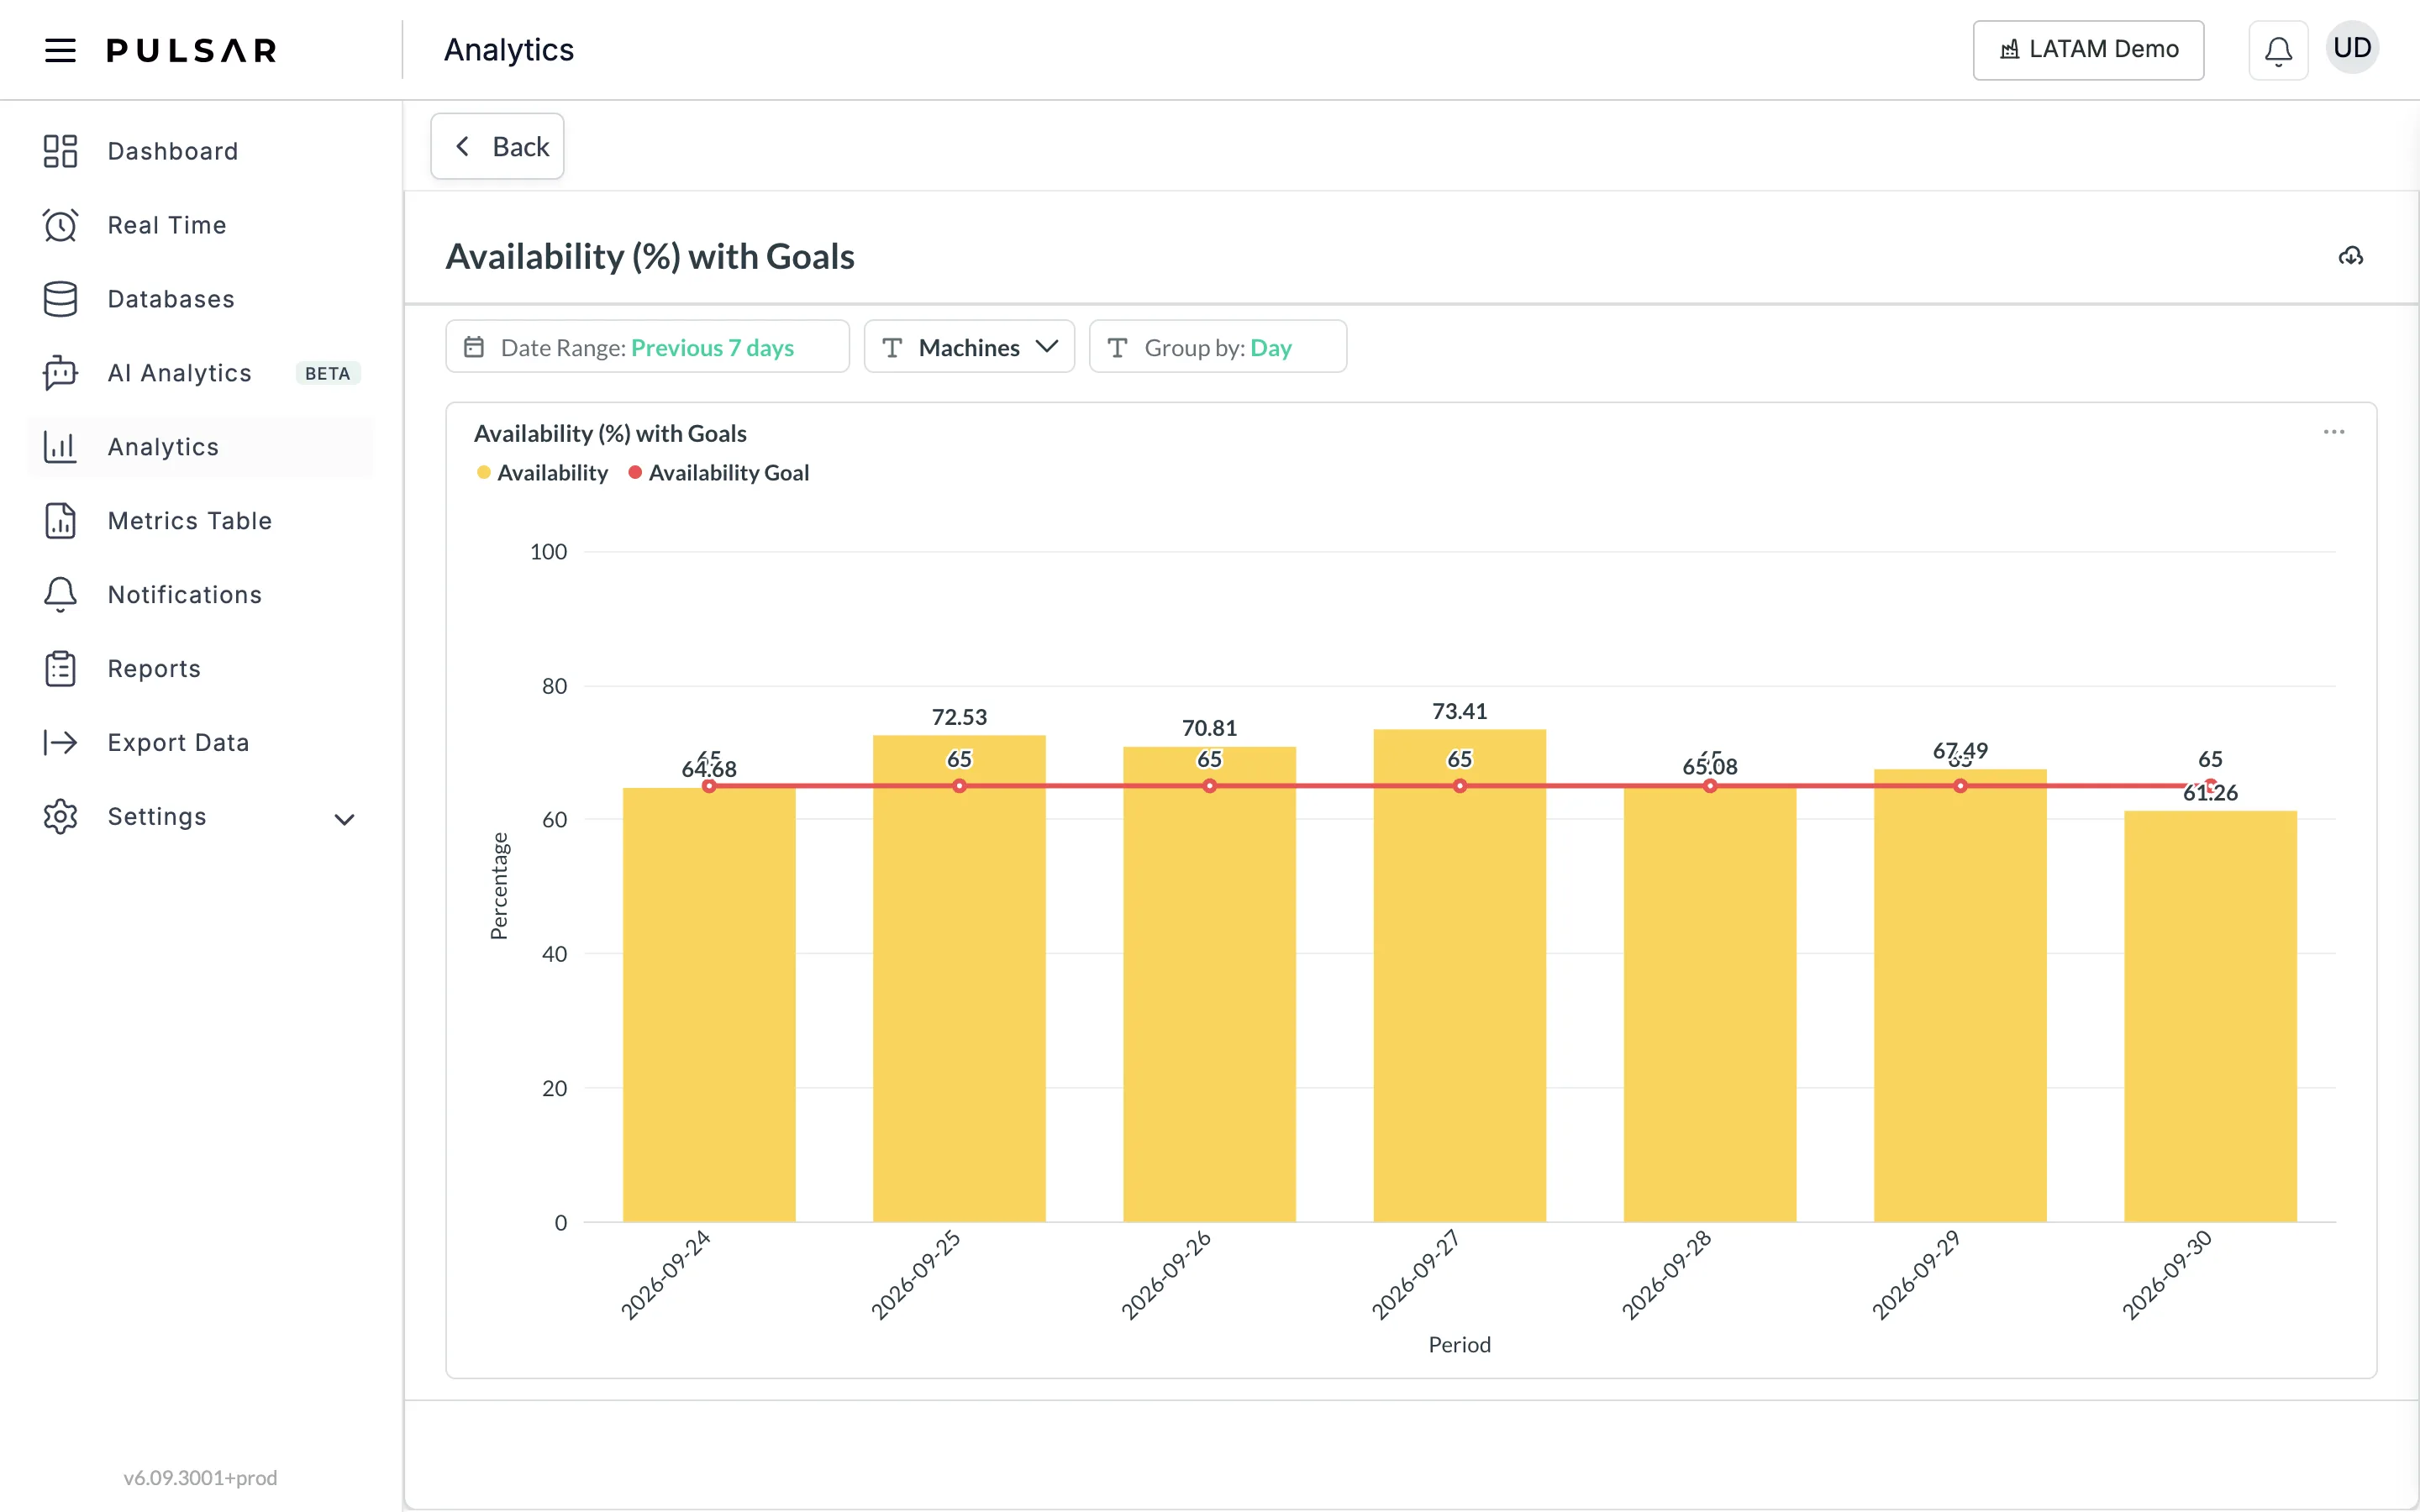Click the sidebar Notifications bell icon
2420x1512 pixels.
tap(60, 595)
